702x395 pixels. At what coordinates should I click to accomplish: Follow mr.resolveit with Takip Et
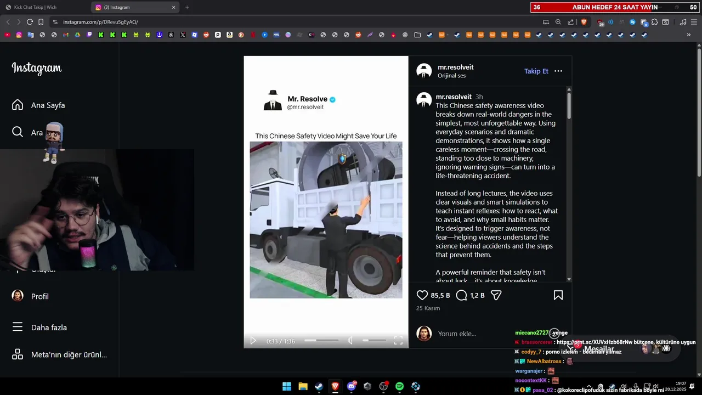[x=536, y=71]
